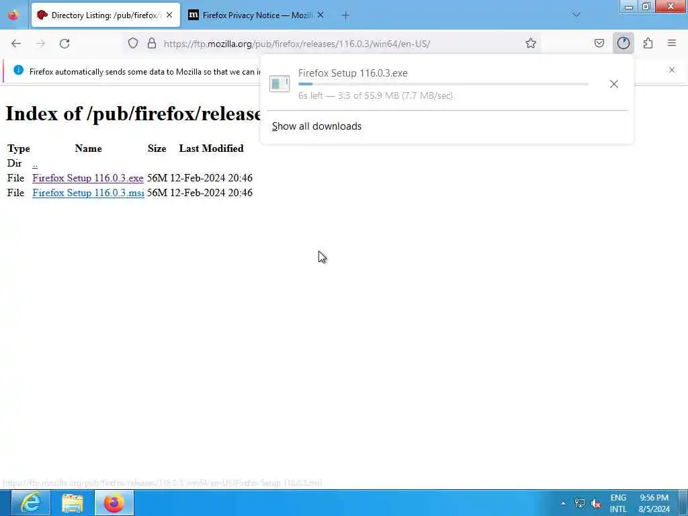This screenshot has height=516, width=688.
Task: Show hidden tray icons arrow
Action: [x=564, y=503]
